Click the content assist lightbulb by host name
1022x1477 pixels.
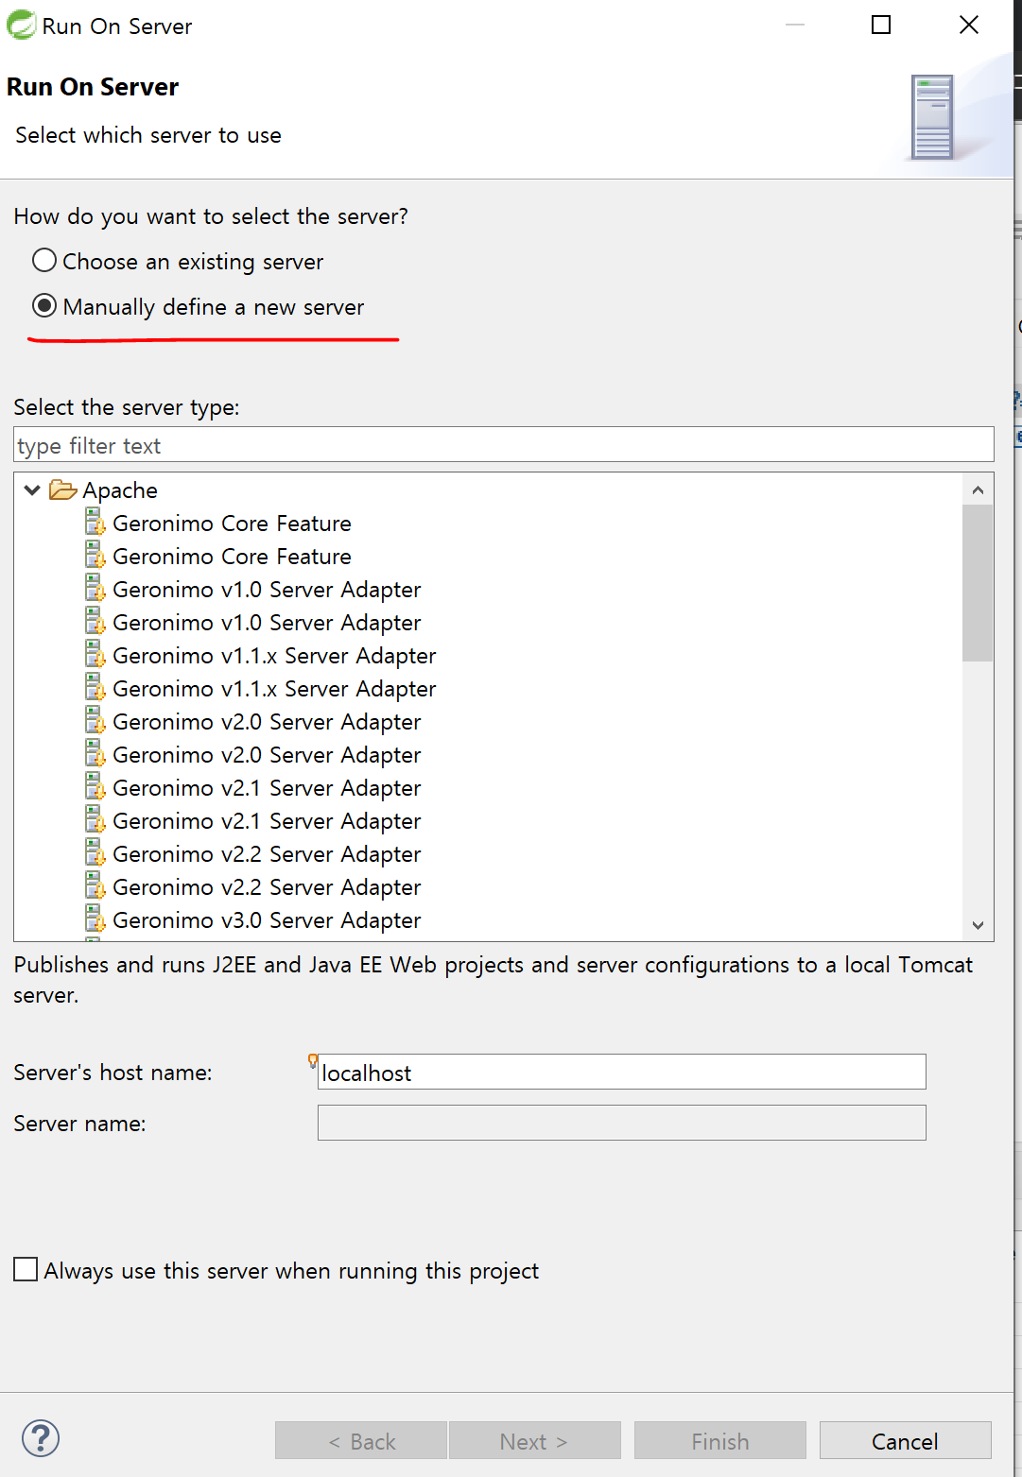[313, 1060]
